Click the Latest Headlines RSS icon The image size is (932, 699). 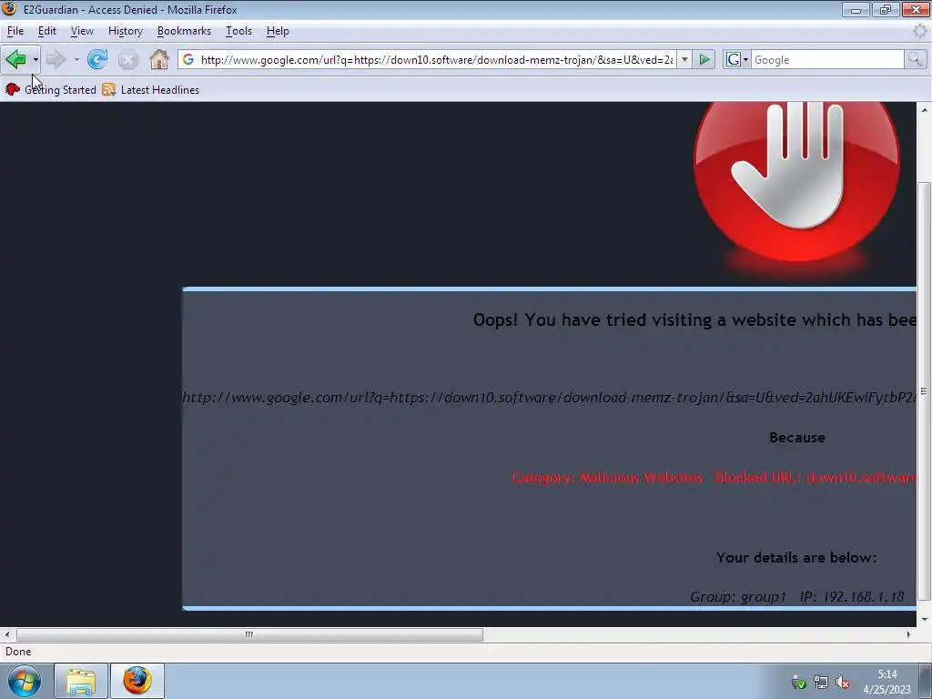click(x=109, y=90)
